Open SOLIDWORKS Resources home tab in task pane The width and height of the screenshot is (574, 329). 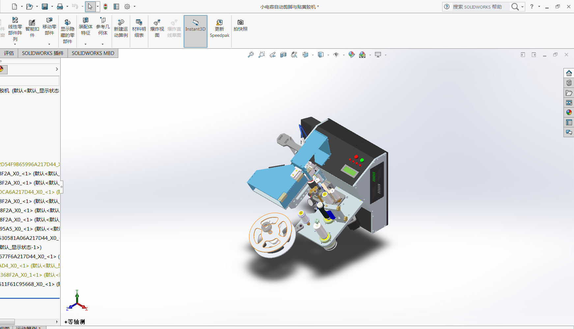coord(569,73)
